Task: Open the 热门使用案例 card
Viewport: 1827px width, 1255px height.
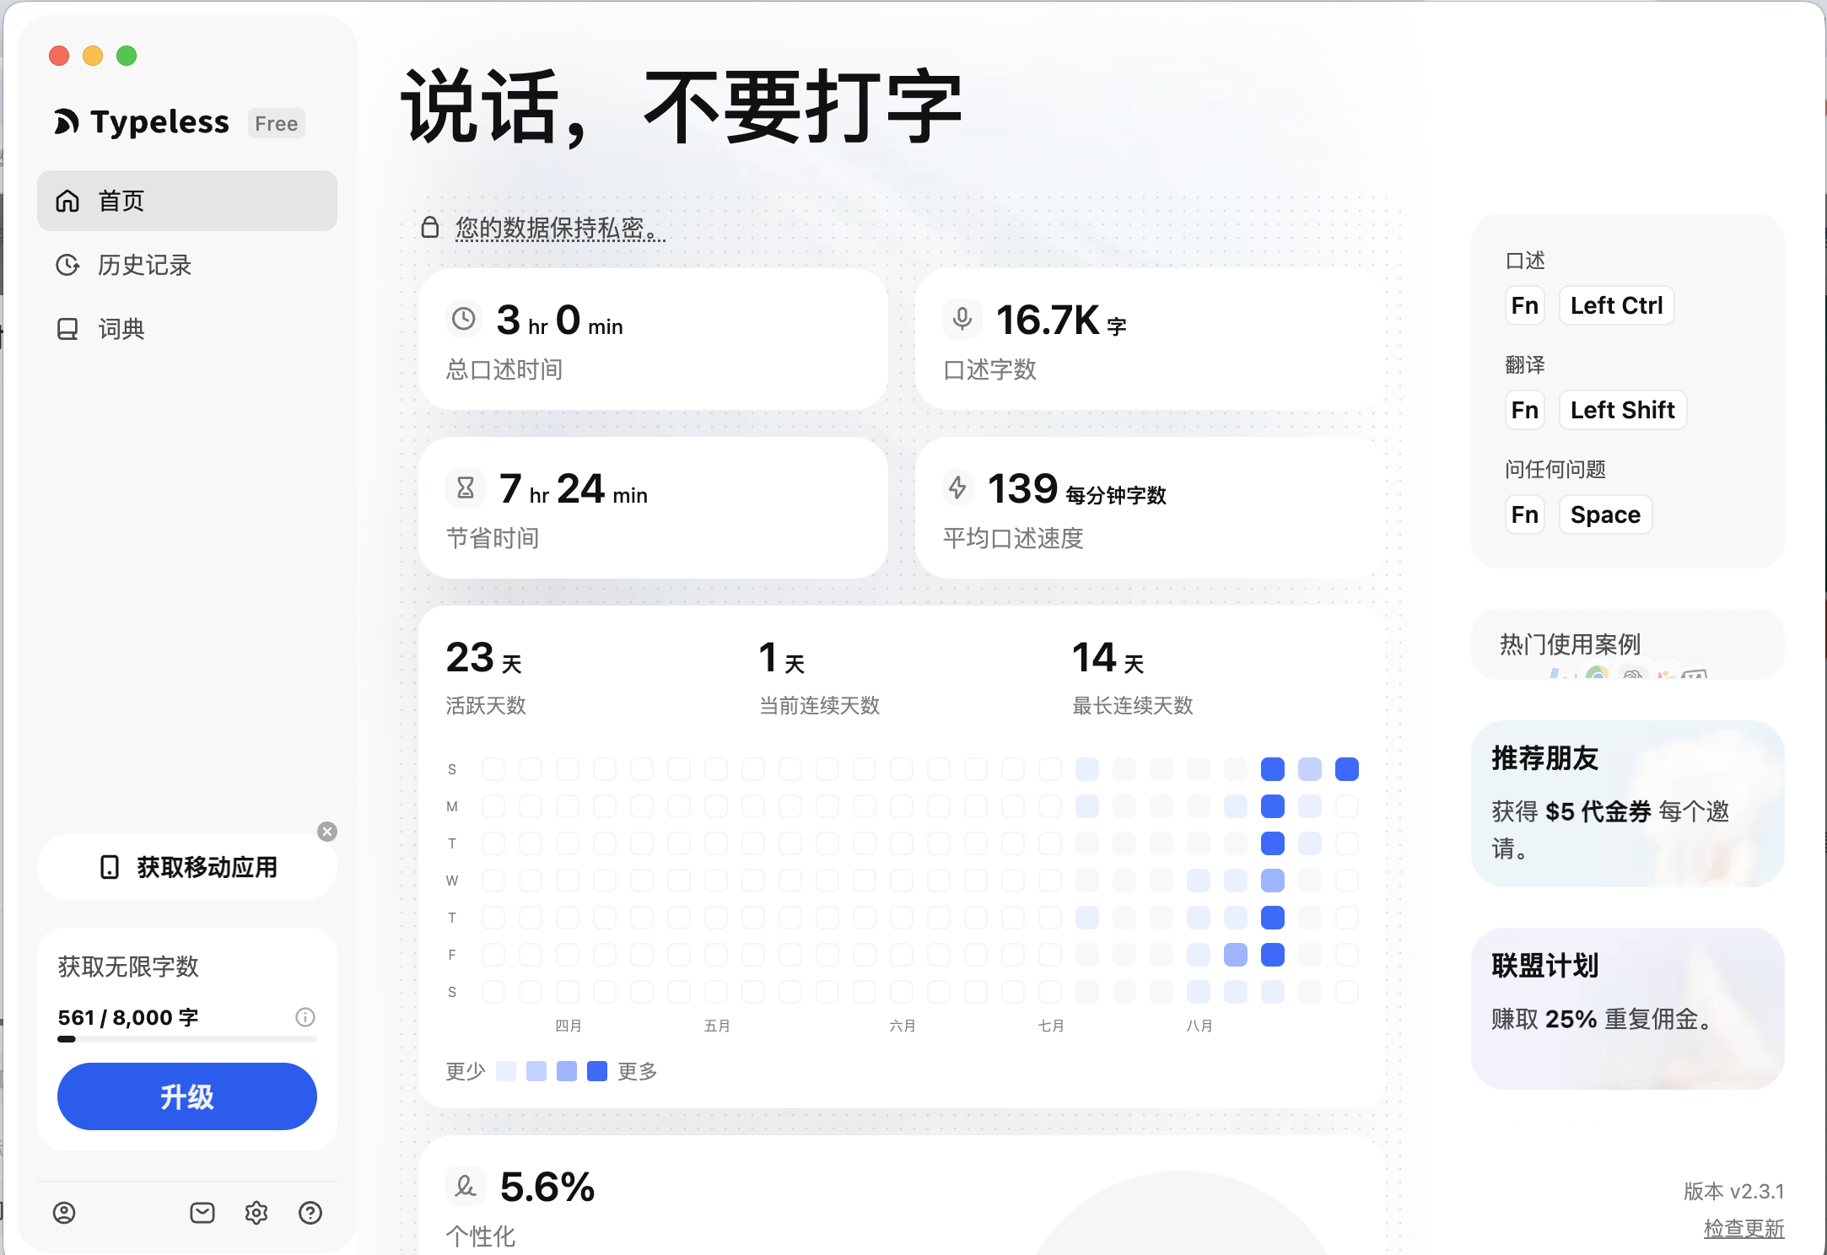Action: coord(1628,644)
